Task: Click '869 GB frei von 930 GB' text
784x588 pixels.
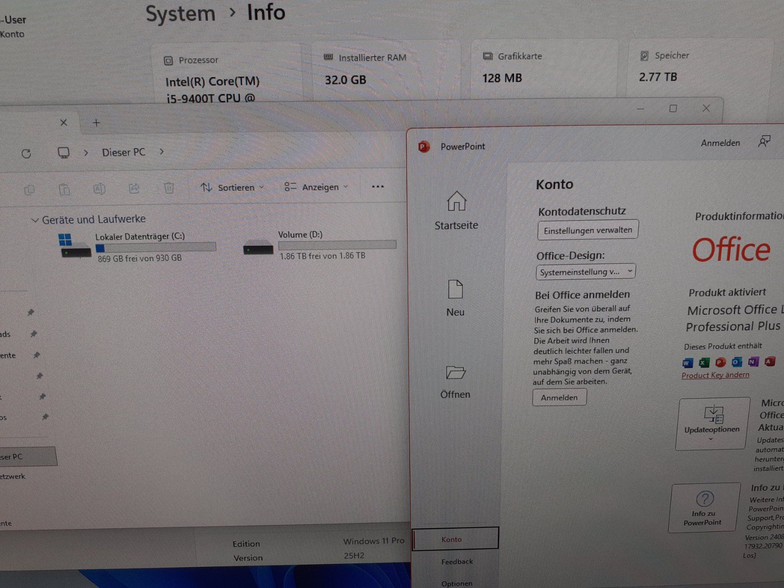Action: (x=139, y=258)
